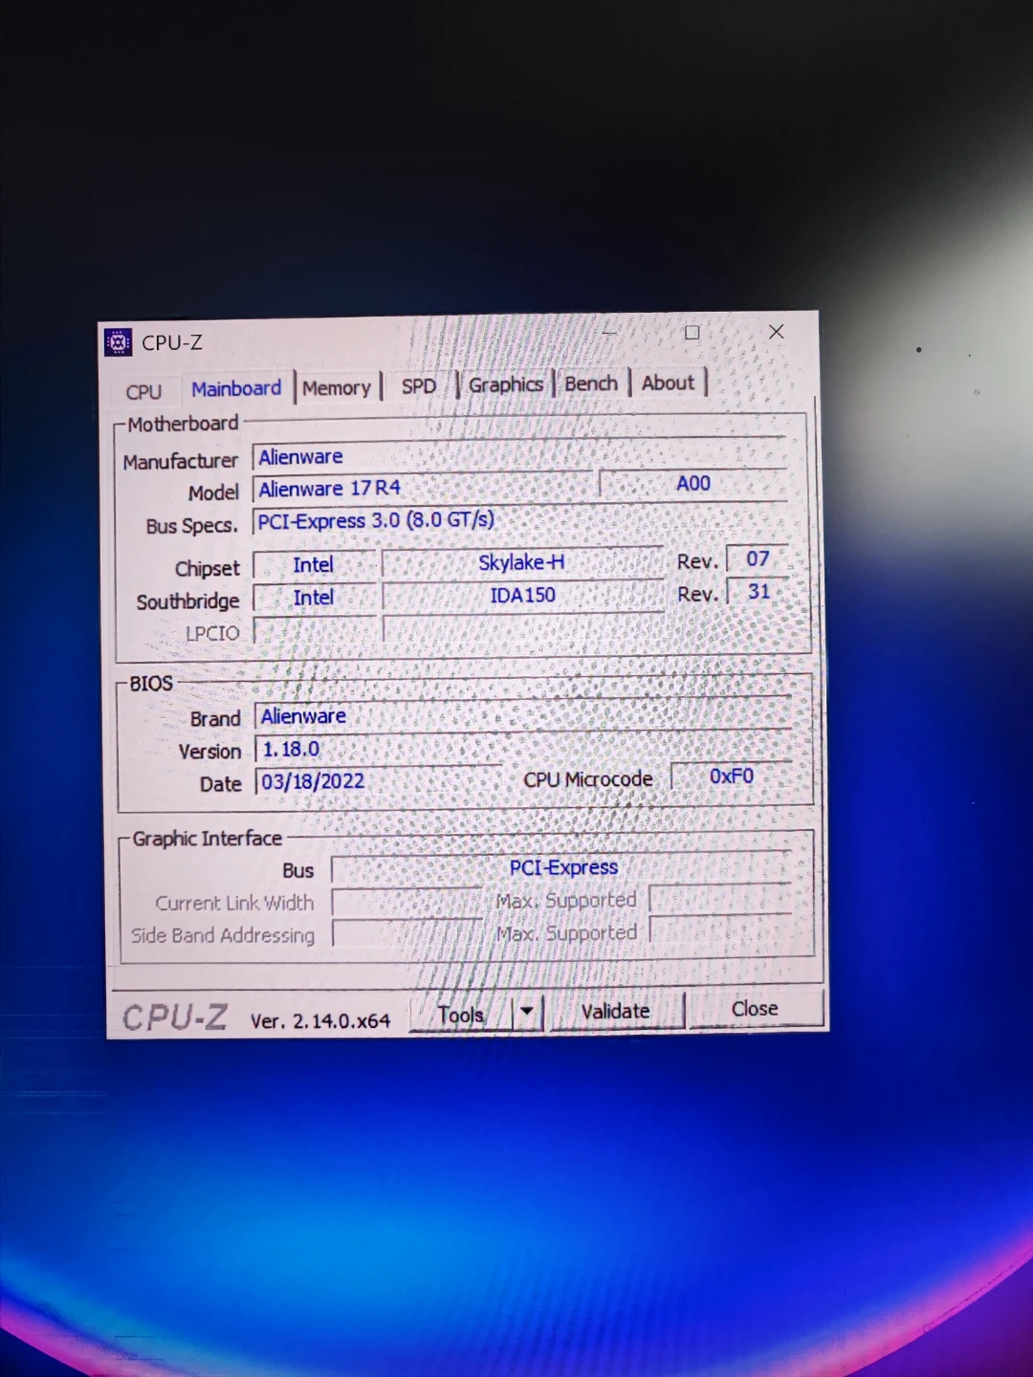Open the Graphics tab

coord(506,384)
